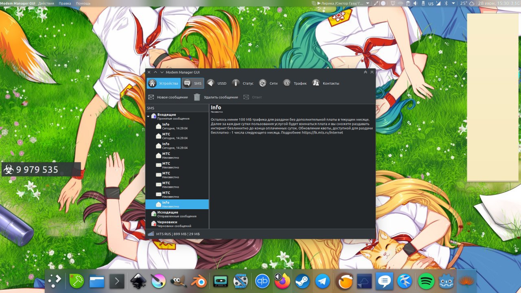Click the date and clock display
The image size is (521, 293).
click(x=494, y=3)
